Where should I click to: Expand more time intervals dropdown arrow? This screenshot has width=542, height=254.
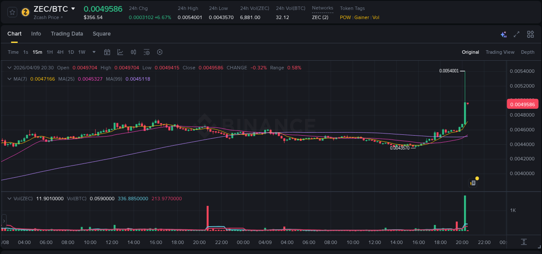coord(94,52)
